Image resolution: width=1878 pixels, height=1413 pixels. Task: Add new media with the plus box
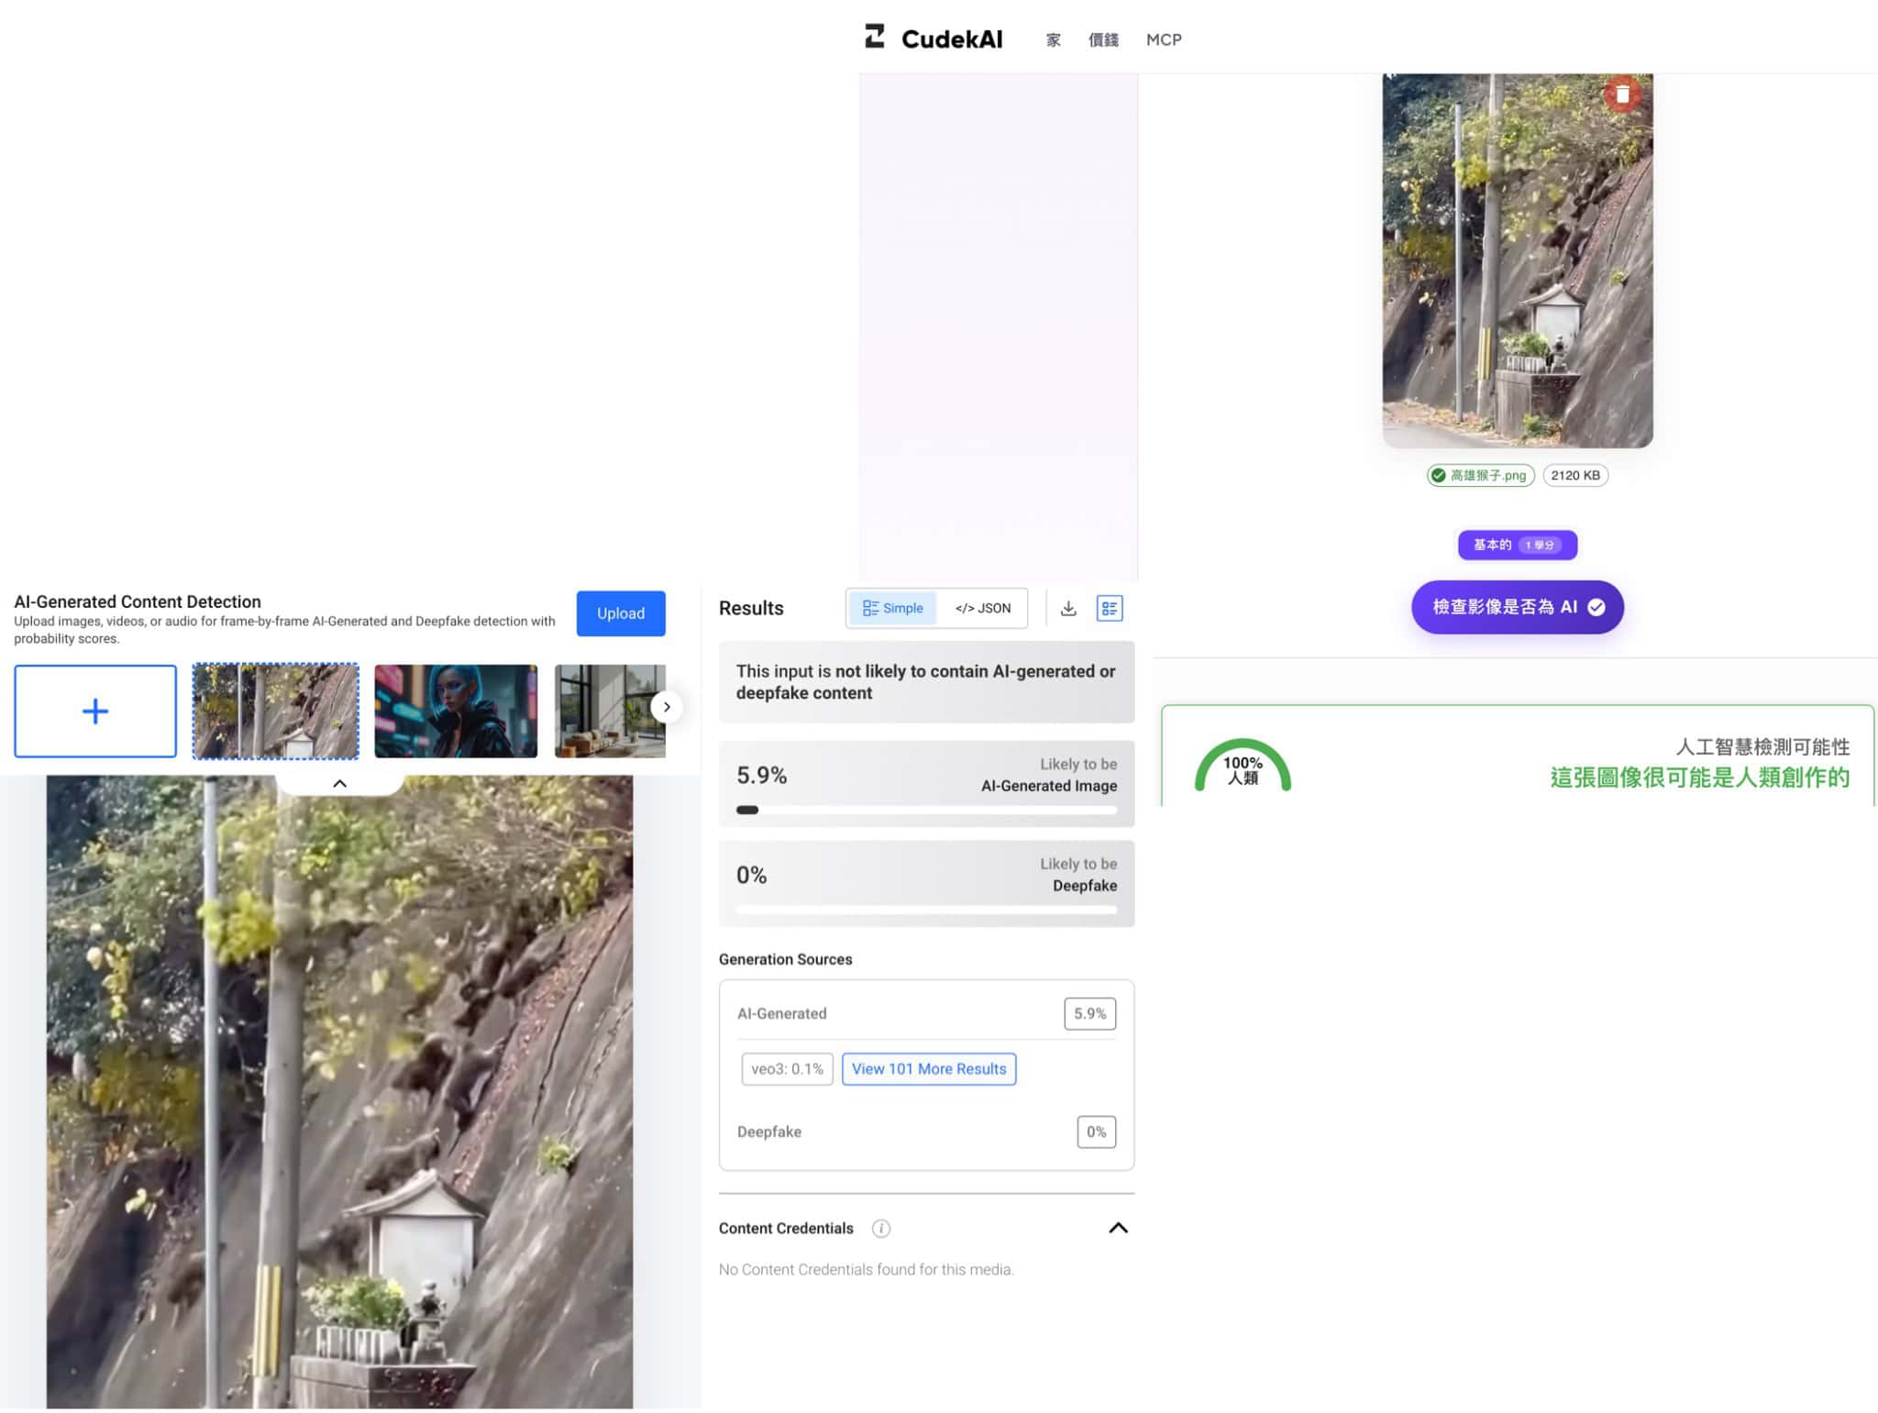point(95,711)
